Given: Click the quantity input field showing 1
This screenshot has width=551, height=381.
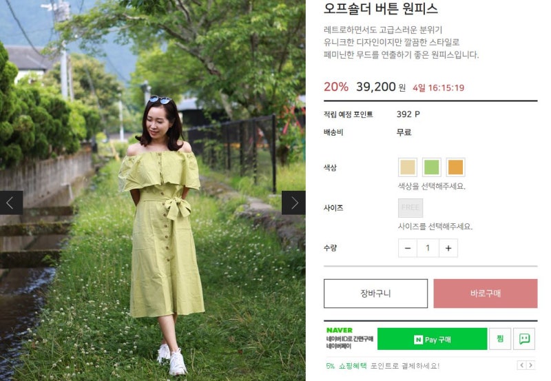Looking at the screenshot, I should tap(428, 248).
